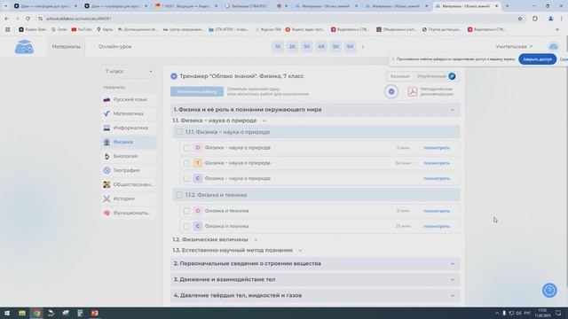This screenshot has width=568, height=319.
Task: Click the round check mark icon button
Action: [391, 91]
